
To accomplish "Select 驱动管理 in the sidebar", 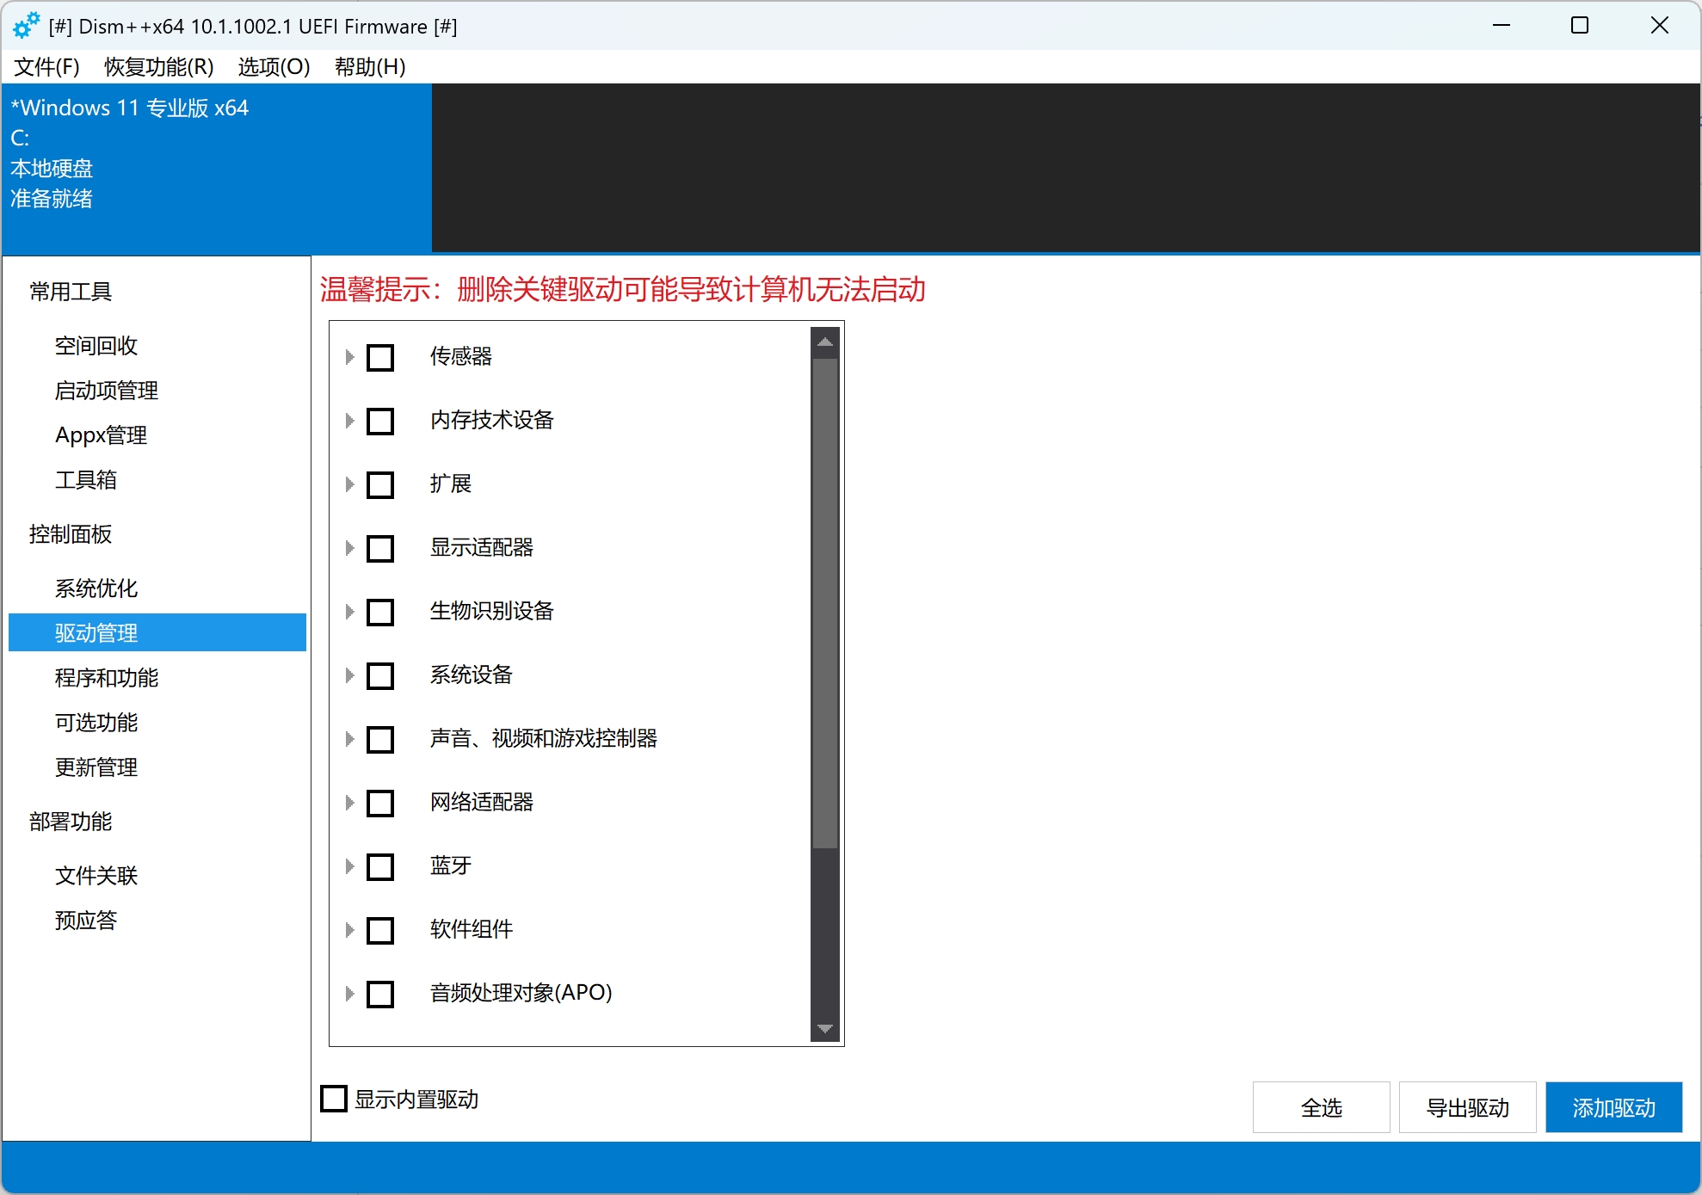I will (x=157, y=632).
